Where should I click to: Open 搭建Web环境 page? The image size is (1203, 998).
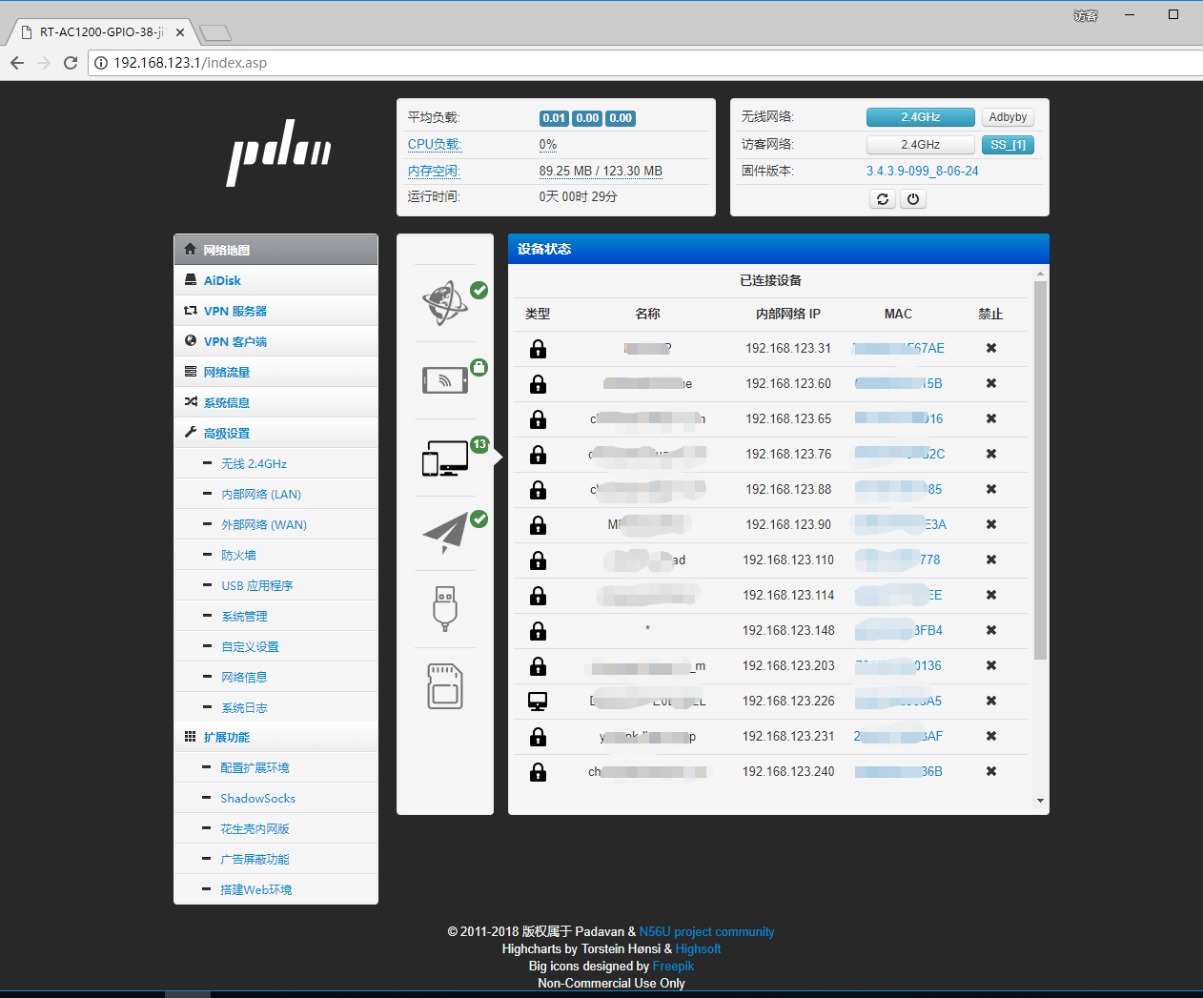point(276,889)
